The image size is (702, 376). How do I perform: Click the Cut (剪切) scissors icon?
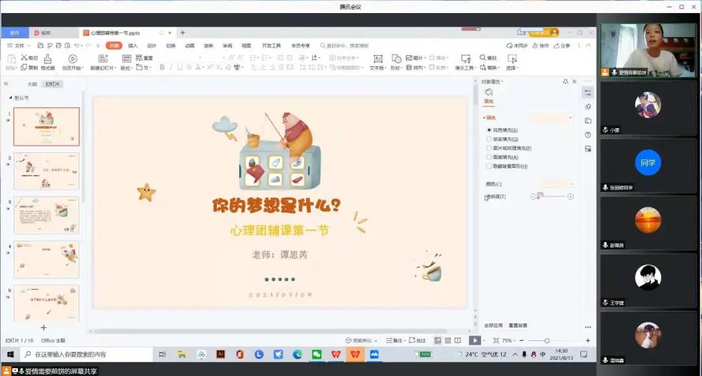[24, 58]
